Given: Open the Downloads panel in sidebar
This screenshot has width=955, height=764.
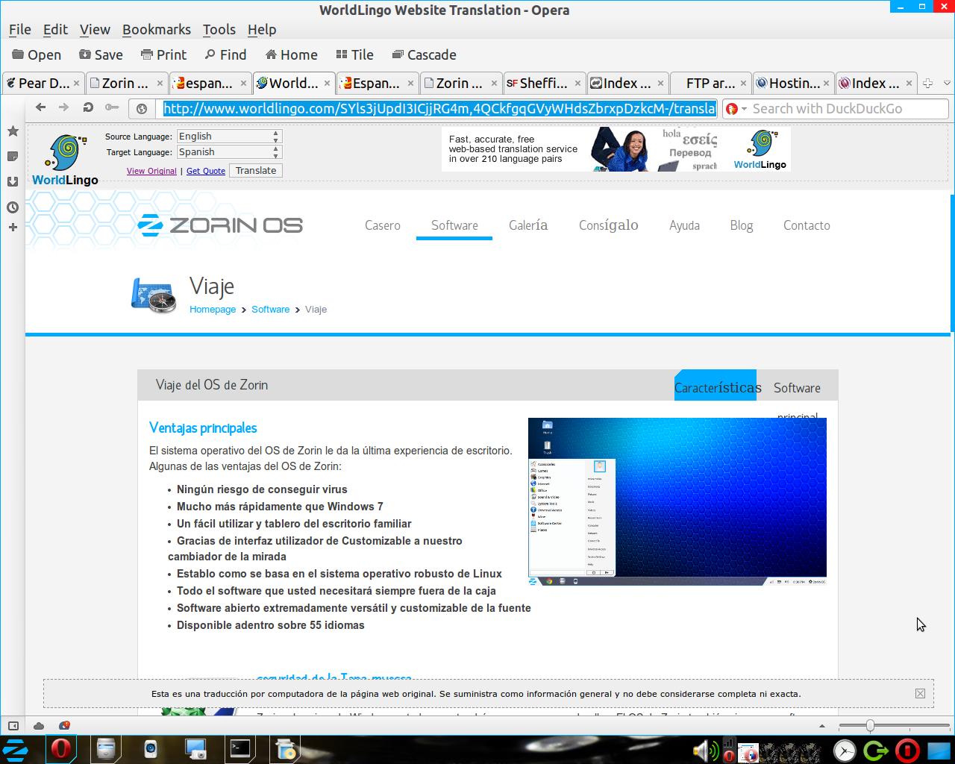Looking at the screenshot, I should tap(13, 182).
